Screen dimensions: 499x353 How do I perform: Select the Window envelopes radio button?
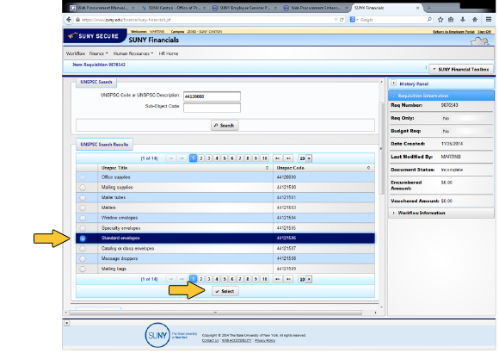click(x=83, y=218)
